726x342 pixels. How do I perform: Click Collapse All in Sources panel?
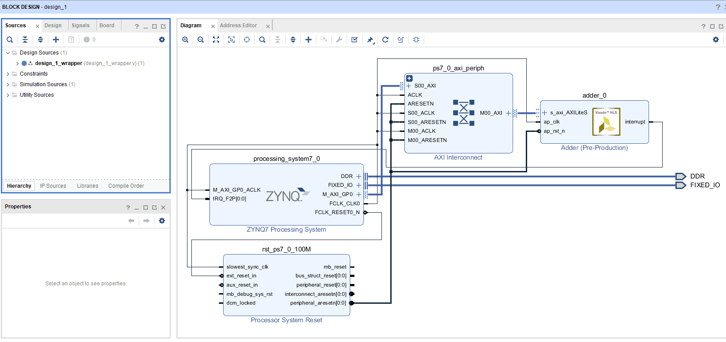25,40
